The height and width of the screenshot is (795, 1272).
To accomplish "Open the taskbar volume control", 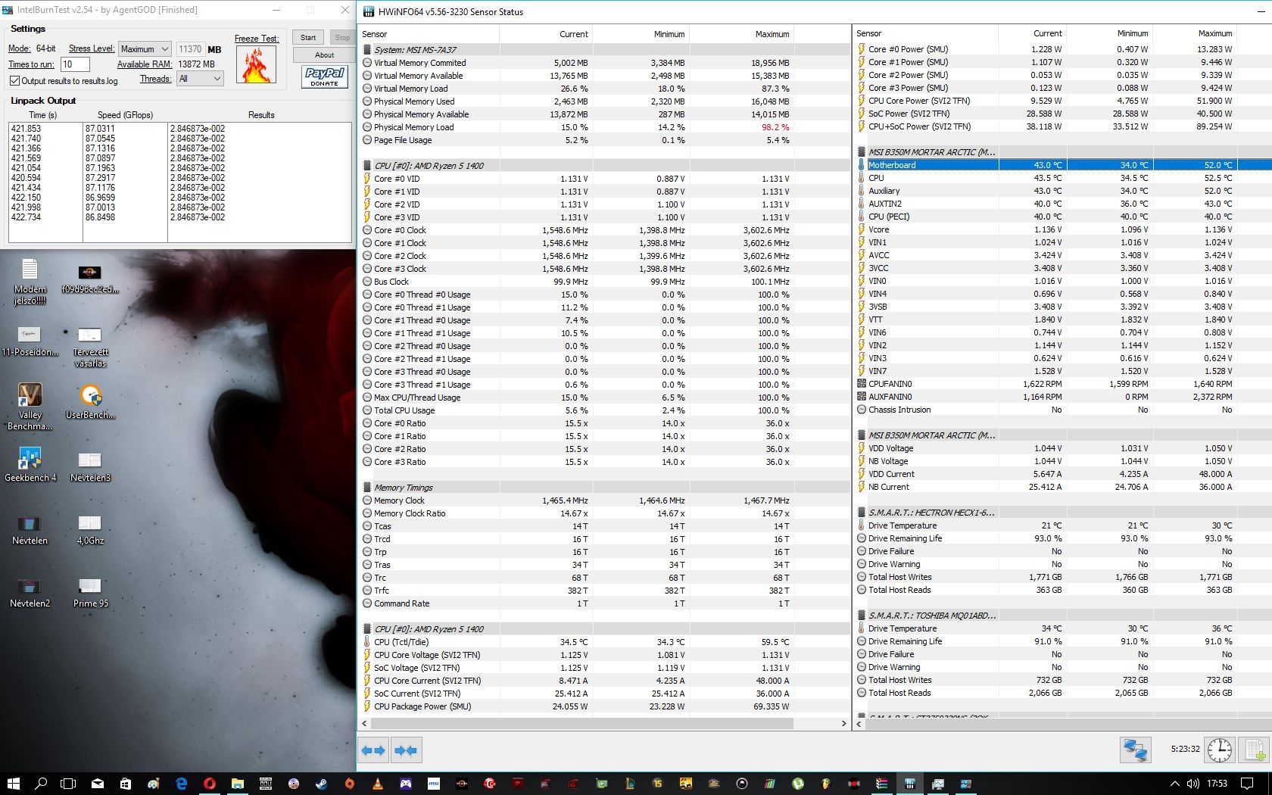I will pos(1193,784).
